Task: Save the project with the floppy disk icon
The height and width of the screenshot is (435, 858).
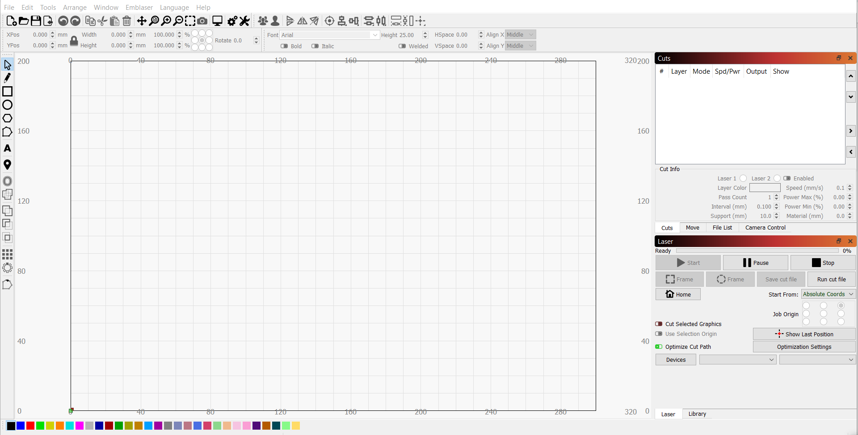Action: tap(36, 21)
